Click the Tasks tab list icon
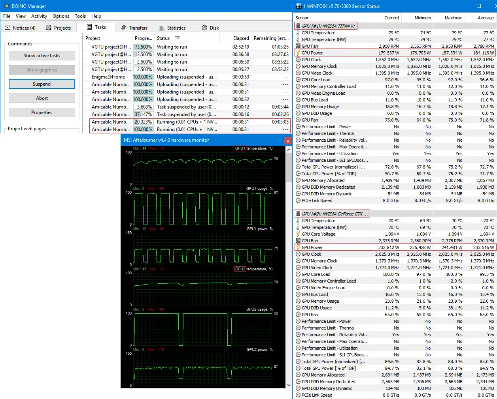Screen dimensions: 497x399 (x=89, y=27)
